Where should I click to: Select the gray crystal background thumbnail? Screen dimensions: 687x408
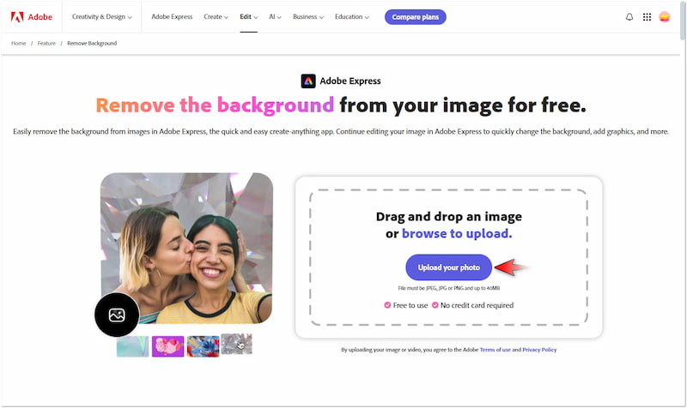pos(236,345)
